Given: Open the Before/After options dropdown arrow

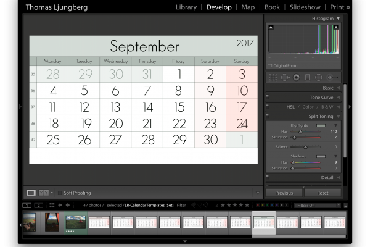Looking at the screenshot, I should click(52, 193).
